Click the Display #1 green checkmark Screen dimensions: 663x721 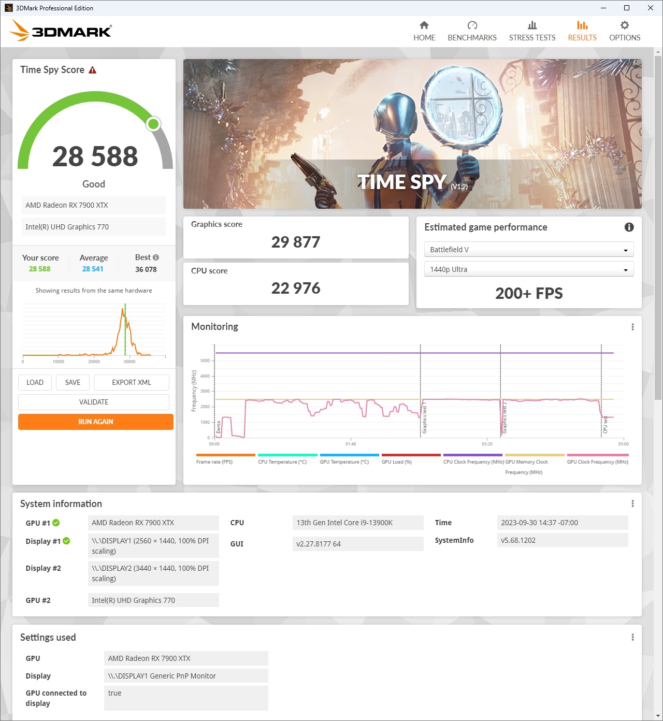[66, 541]
